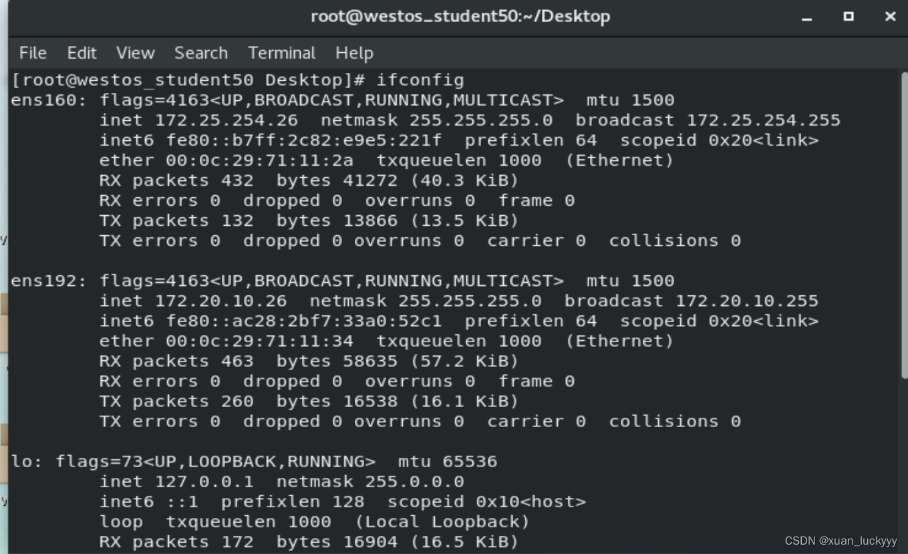Open the Search menu
Image resolution: width=908 pixels, height=554 pixels.
tap(200, 53)
